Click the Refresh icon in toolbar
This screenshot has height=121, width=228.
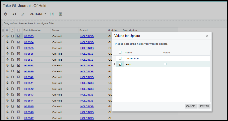6,14
